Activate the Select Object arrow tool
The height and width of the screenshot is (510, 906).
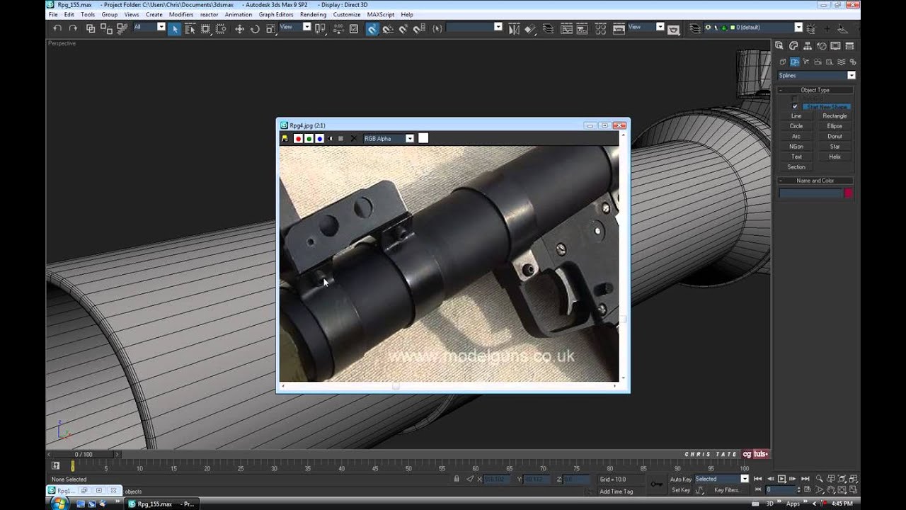(x=174, y=28)
